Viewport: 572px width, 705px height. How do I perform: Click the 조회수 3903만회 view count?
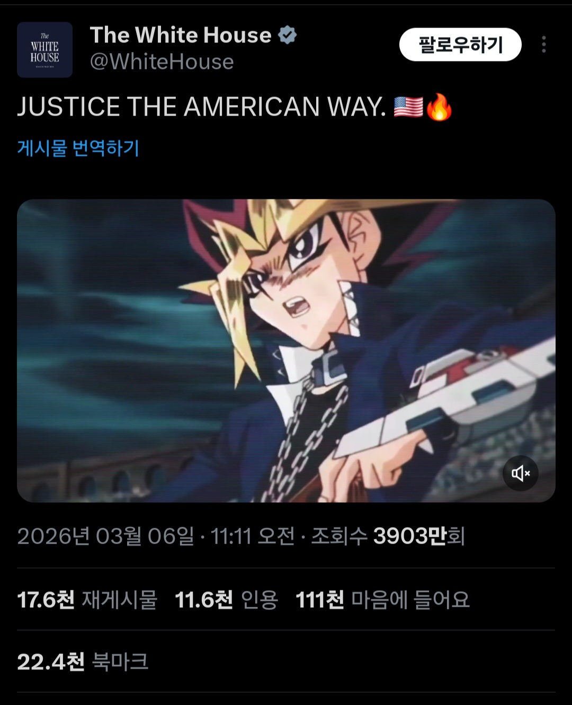point(388,536)
